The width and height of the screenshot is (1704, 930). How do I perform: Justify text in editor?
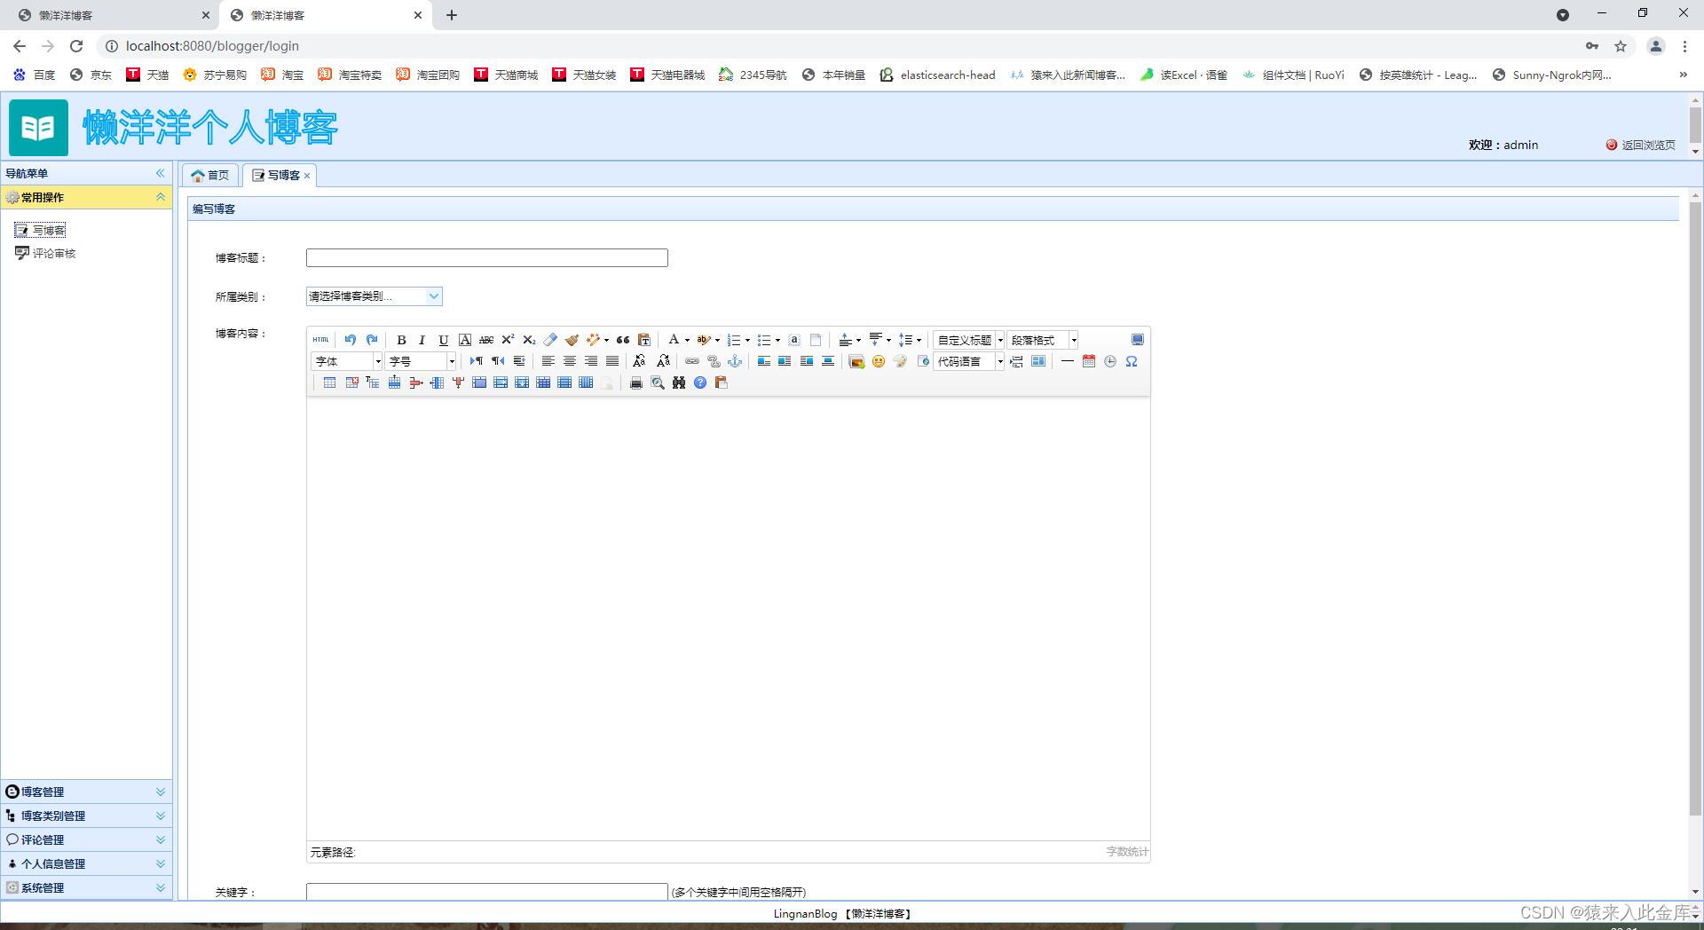(x=612, y=361)
